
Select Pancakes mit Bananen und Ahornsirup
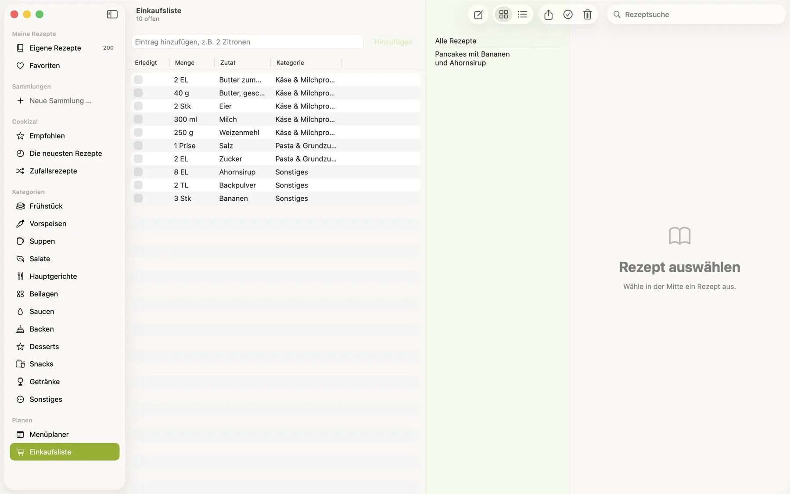tap(472, 58)
